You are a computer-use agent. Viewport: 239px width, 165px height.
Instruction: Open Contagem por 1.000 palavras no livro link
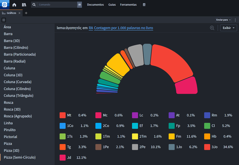coord(123,28)
